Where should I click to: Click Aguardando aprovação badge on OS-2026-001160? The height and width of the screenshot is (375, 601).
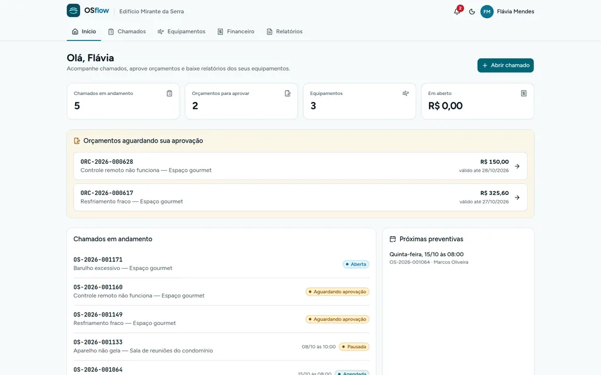pos(337,292)
